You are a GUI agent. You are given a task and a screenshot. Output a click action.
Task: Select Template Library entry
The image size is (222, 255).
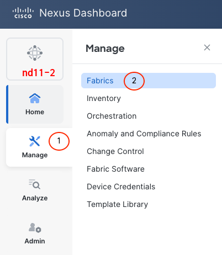pyautogui.click(x=117, y=204)
